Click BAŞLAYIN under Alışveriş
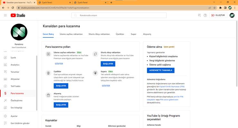 (61, 105)
